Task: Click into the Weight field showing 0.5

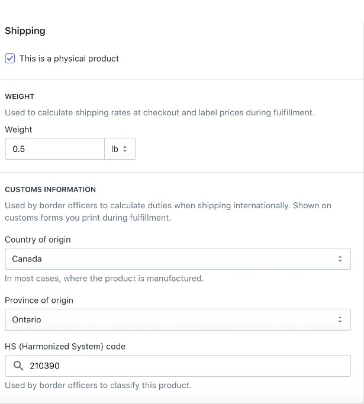Action: (54, 149)
